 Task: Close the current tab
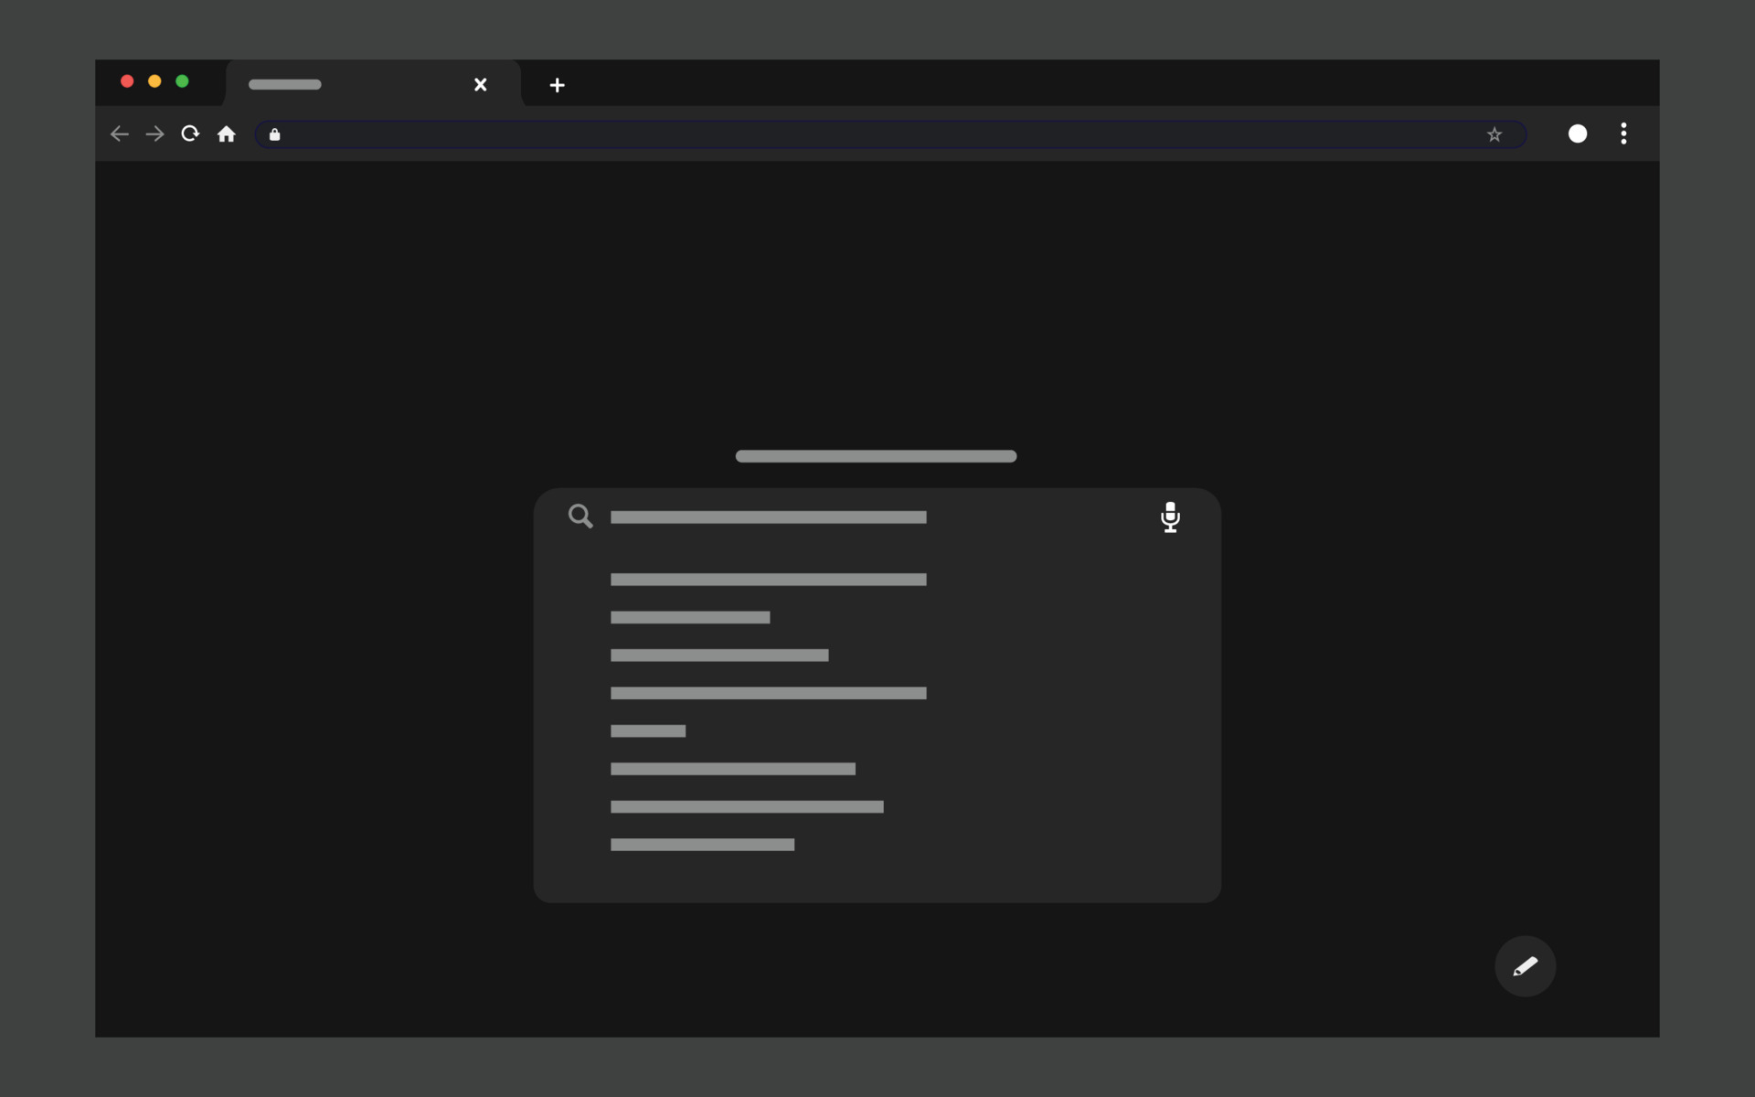(x=481, y=84)
